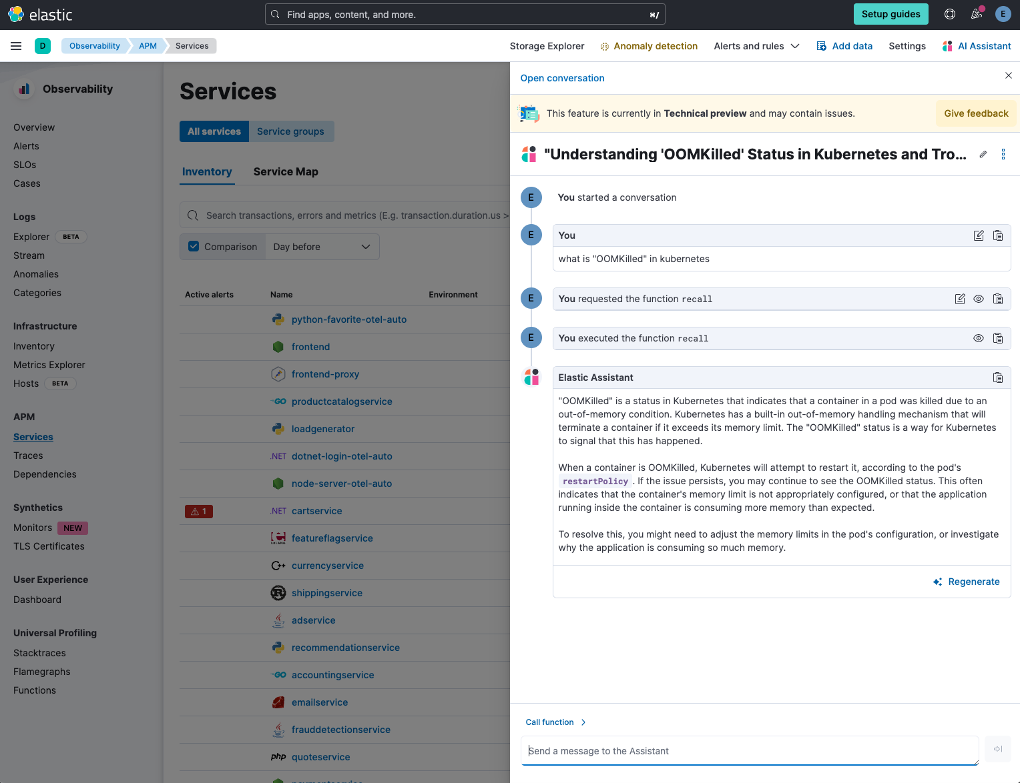Expand the Call function selector
The image size is (1020, 783).
point(555,722)
